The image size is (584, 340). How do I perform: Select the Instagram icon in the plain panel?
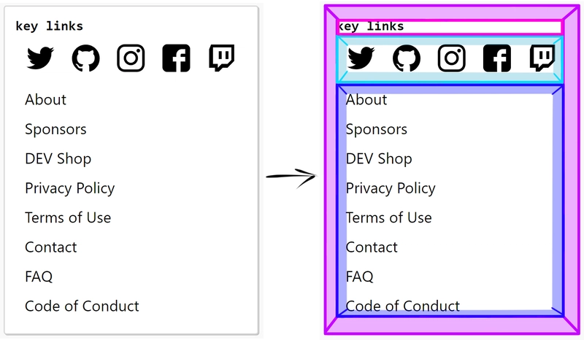click(131, 58)
